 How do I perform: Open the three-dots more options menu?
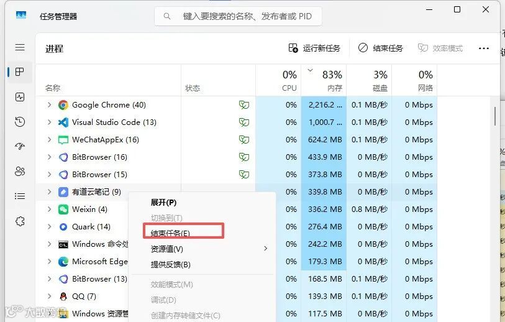484,48
